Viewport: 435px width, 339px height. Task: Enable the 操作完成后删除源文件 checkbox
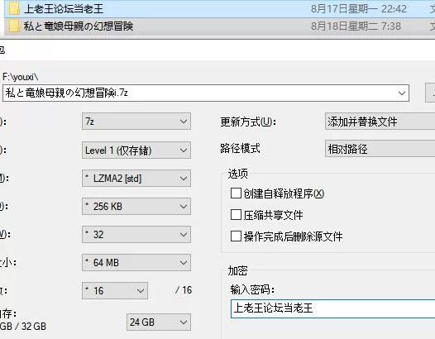click(236, 236)
